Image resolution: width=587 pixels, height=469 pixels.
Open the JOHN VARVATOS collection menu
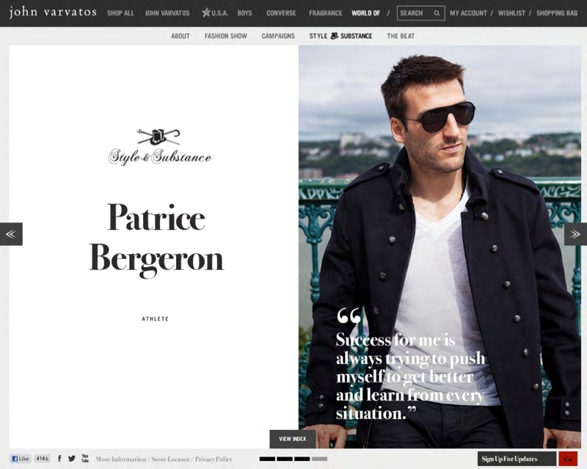pos(167,13)
